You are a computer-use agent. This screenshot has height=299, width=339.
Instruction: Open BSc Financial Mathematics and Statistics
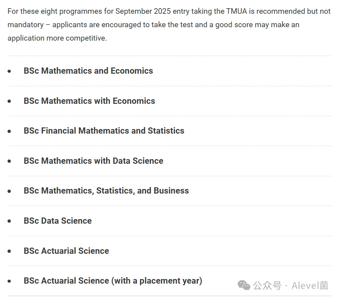[x=104, y=131]
